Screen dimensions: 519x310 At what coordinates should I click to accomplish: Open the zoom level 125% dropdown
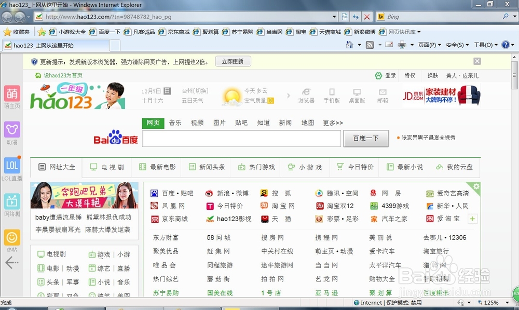pos(507,302)
